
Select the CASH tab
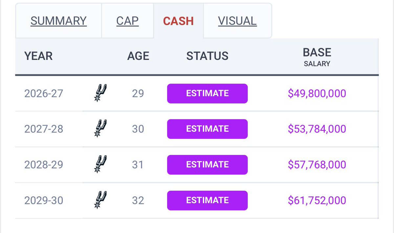pyautogui.click(x=178, y=21)
